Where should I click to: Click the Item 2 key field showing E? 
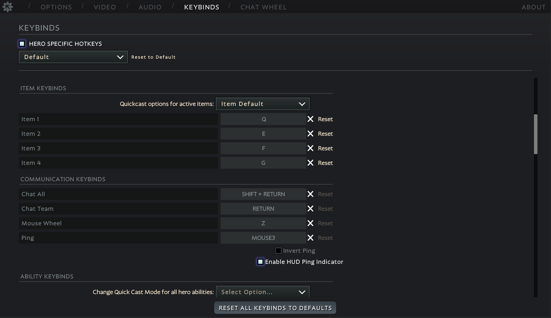pos(263,134)
